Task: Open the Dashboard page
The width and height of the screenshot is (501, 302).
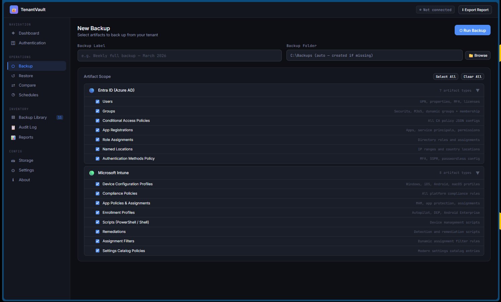Action: click(37, 33)
